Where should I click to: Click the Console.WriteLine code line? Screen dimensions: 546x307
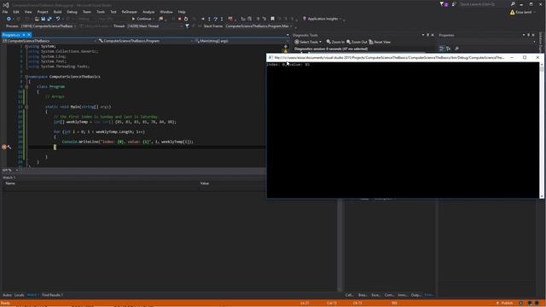(127, 142)
